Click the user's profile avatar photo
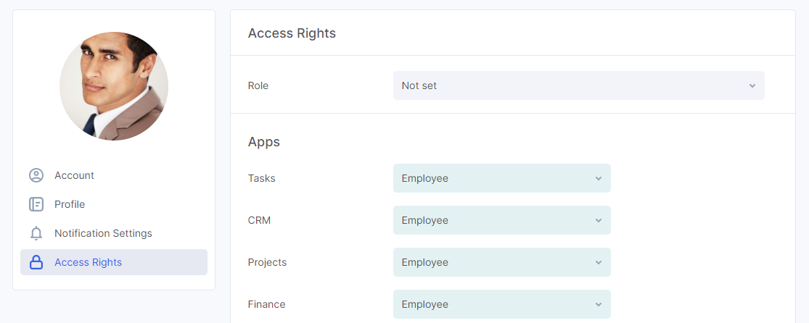This screenshot has height=323, width=809. tap(114, 86)
